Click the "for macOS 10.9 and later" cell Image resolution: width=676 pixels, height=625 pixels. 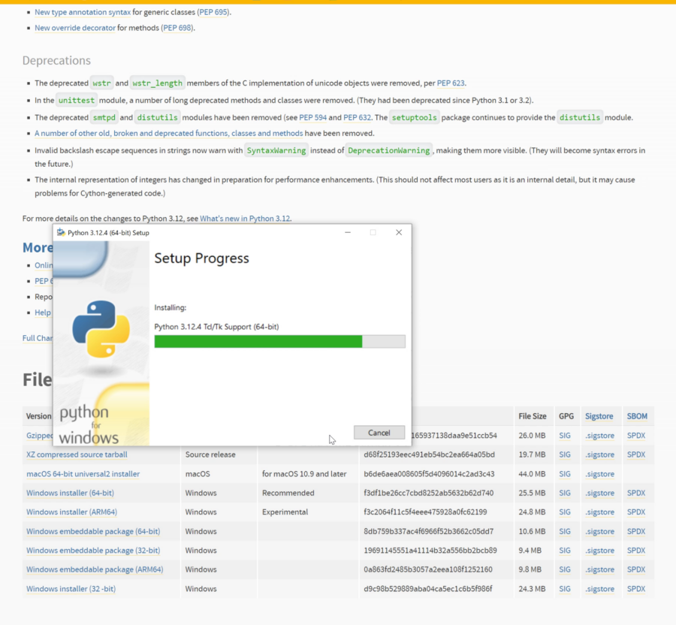(x=304, y=474)
